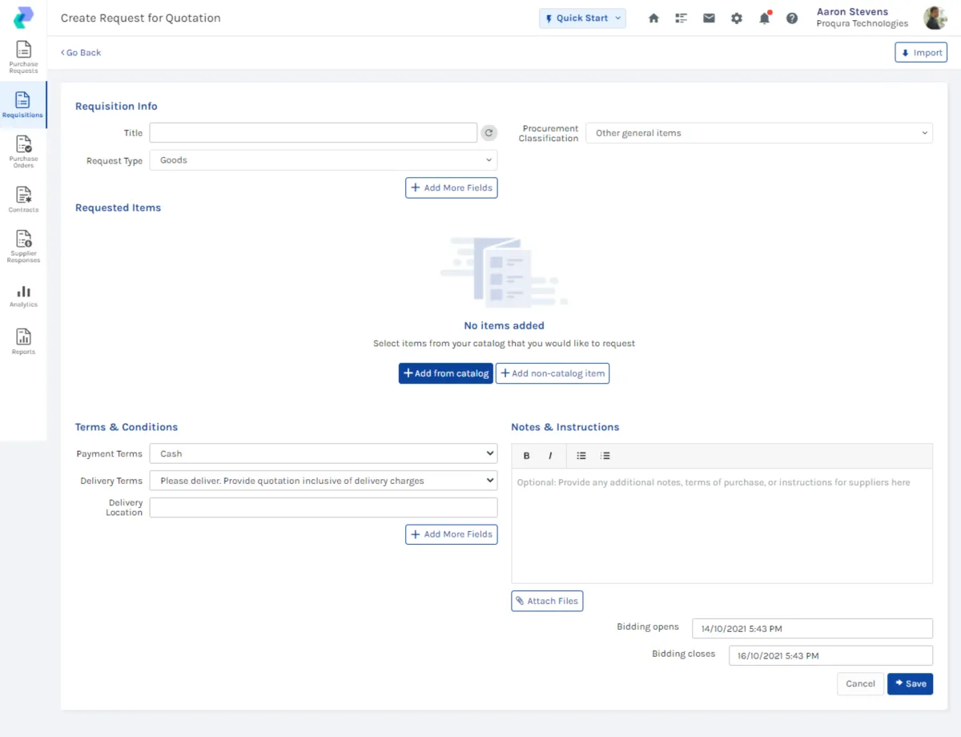Open the settings gear icon
The image size is (961, 737).
(x=737, y=18)
